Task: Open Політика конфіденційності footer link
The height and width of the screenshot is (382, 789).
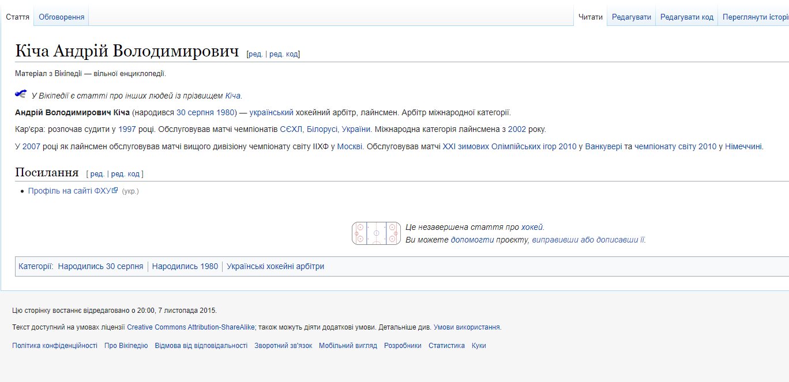Action: pyautogui.click(x=55, y=346)
